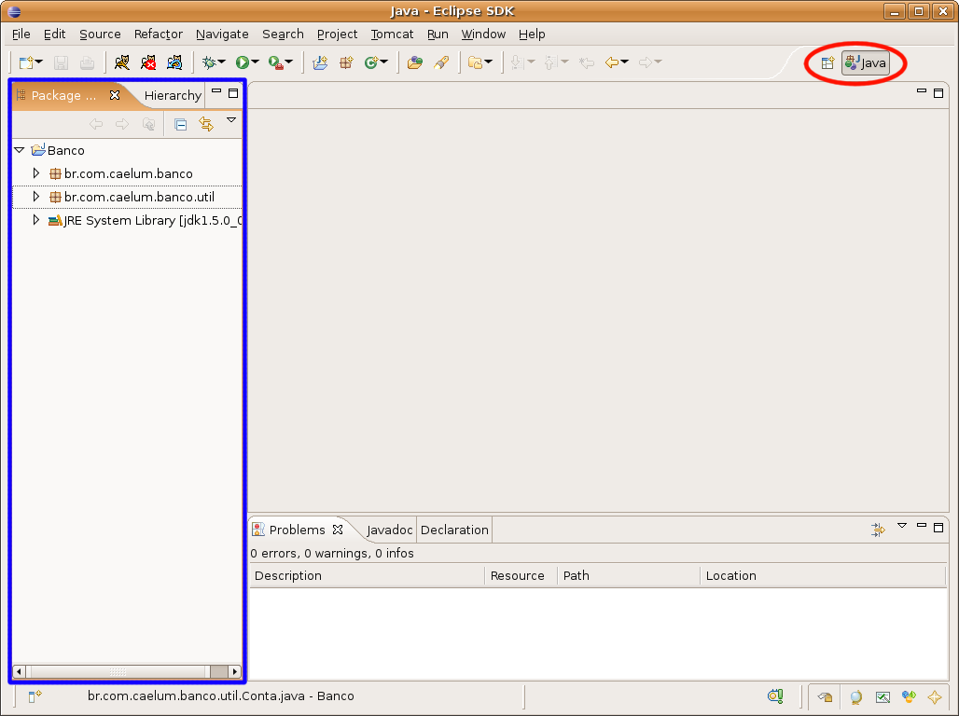
Task: Sort by the Location column header
Action: 823,576
